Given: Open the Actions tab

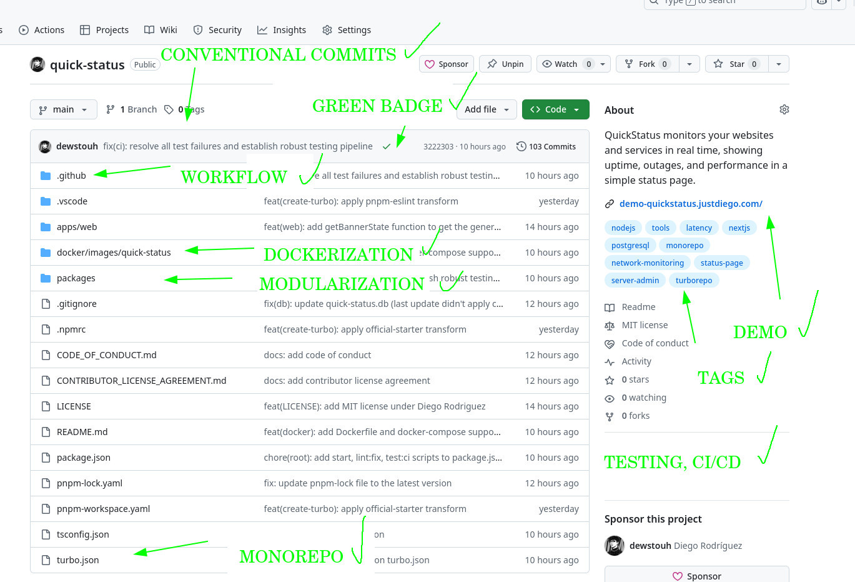Looking at the screenshot, I should tap(42, 30).
